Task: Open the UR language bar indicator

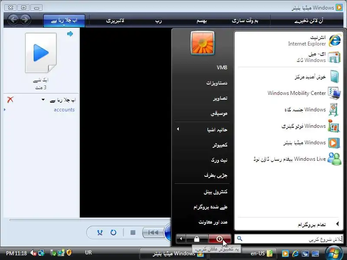Action: coord(88,253)
